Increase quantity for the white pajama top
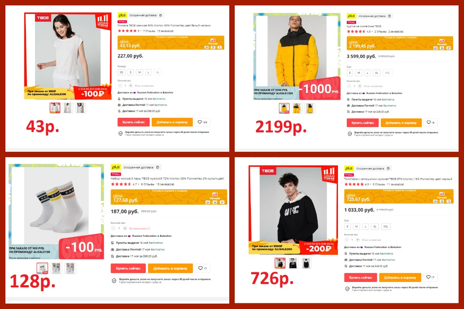Image resolution: width=464 pixels, height=309 pixels. pos(130,85)
